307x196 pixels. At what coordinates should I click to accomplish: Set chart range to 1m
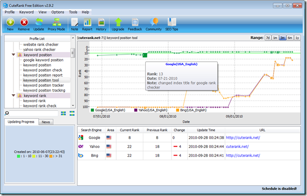(x=275, y=38)
